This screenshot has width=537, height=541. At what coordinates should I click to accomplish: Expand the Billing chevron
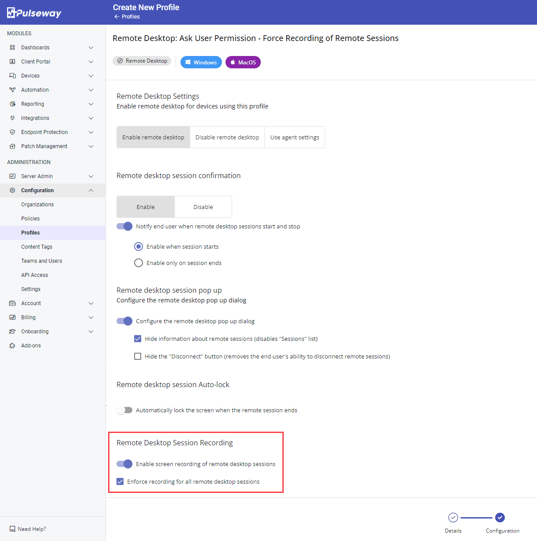coord(91,317)
